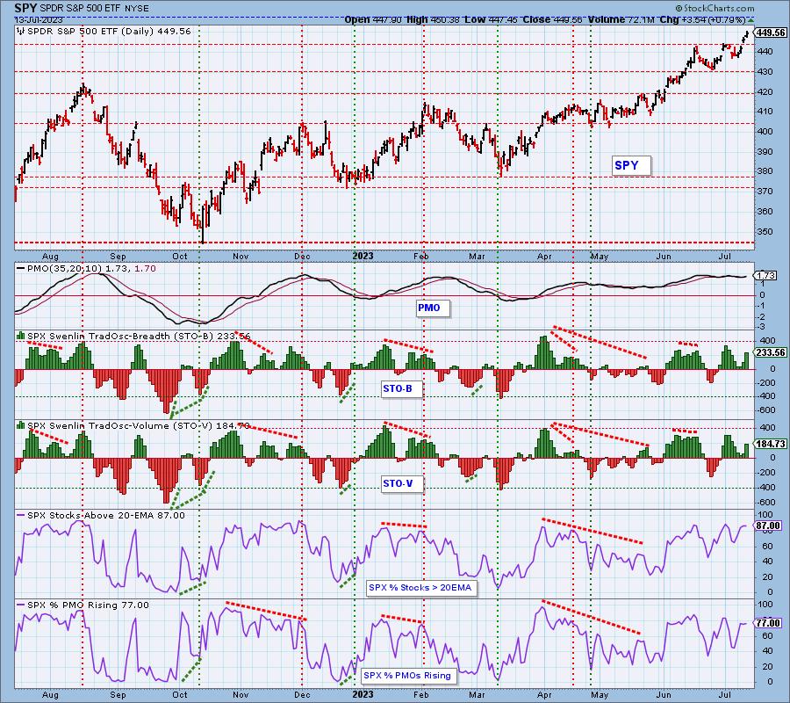This screenshot has height=703, width=790.
Task: Click the 'SPX Stocks Above 20-EMA 87.00' panel title
Action: coord(106,516)
